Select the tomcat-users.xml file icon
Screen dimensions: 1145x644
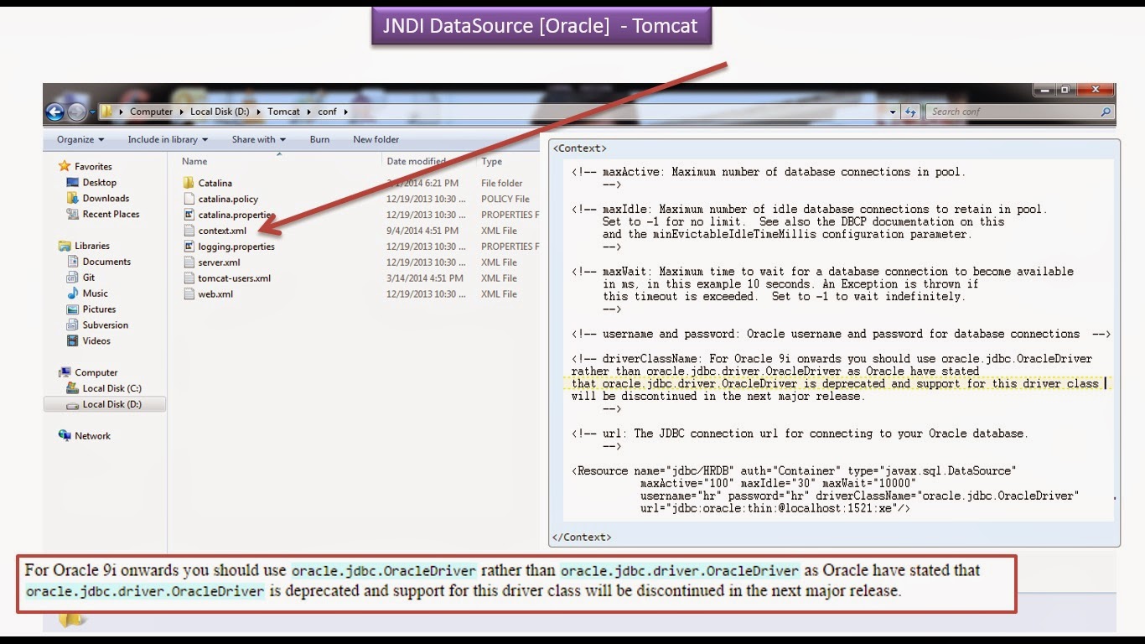pos(189,278)
